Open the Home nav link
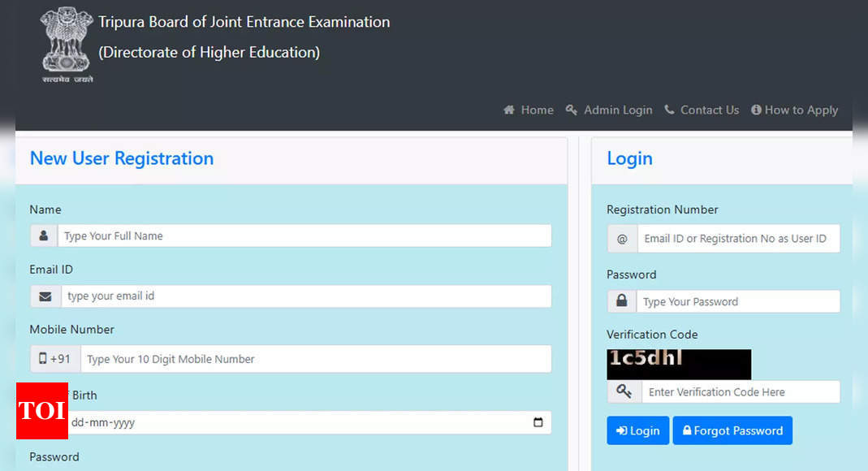The height and width of the screenshot is (471, 868). tap(528, 110)
